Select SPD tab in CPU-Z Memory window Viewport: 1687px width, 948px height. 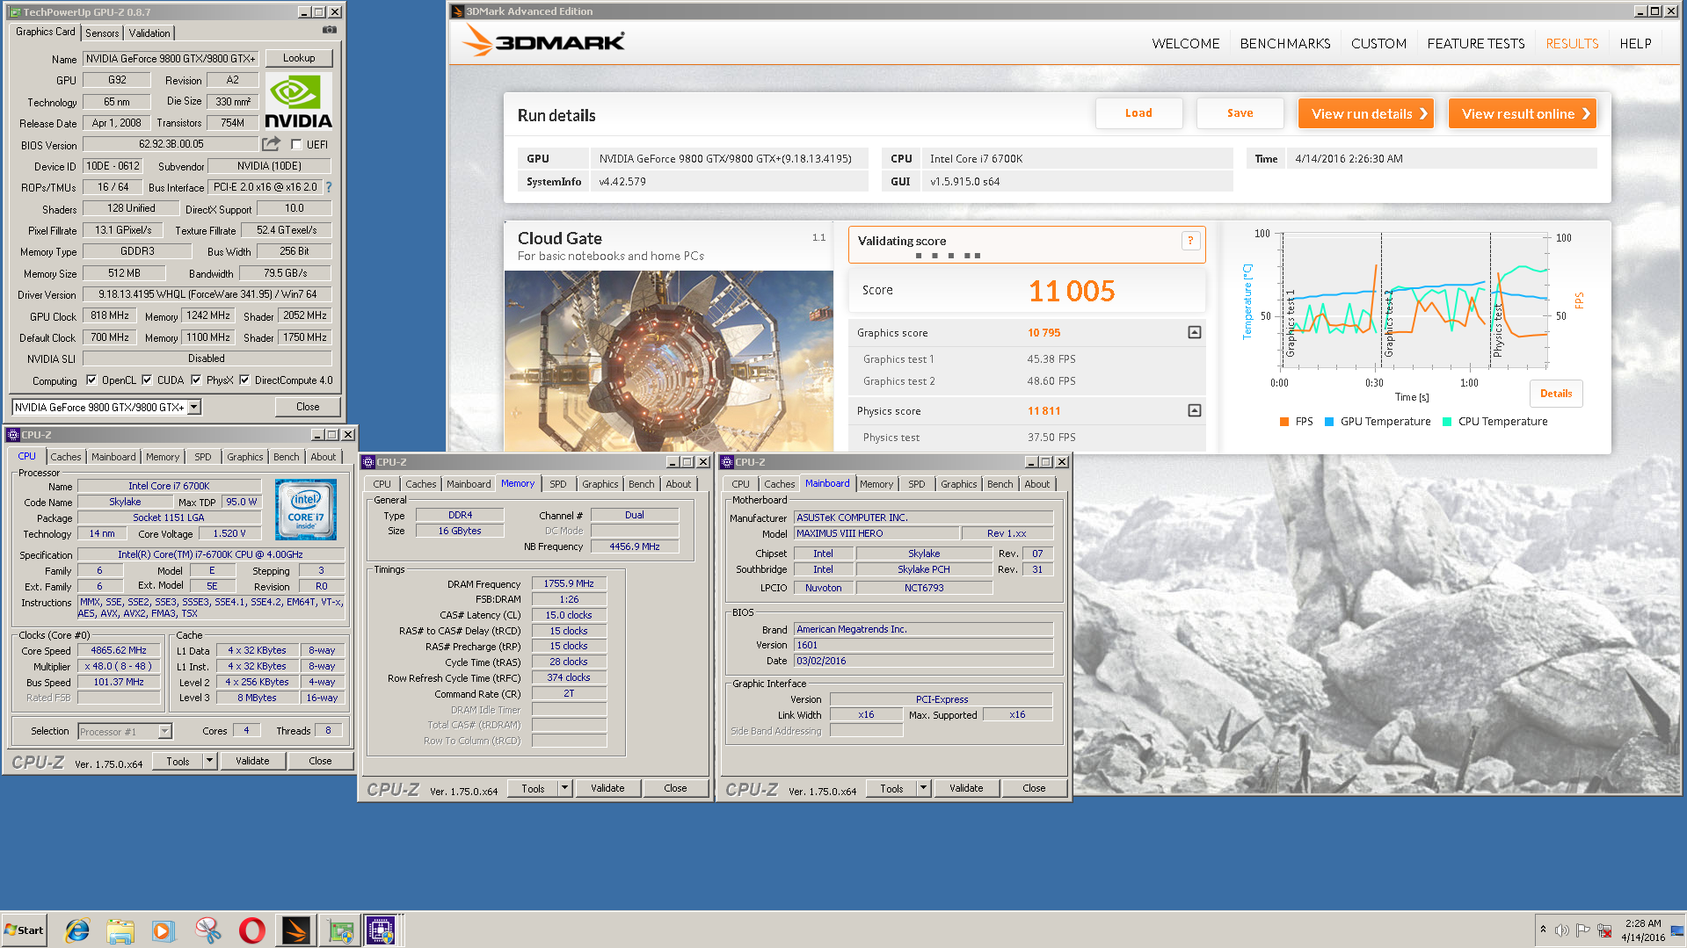coord(558,484)
